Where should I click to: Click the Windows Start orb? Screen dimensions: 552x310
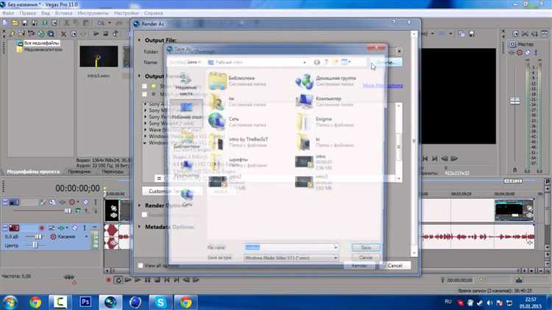tap(10, 302)
